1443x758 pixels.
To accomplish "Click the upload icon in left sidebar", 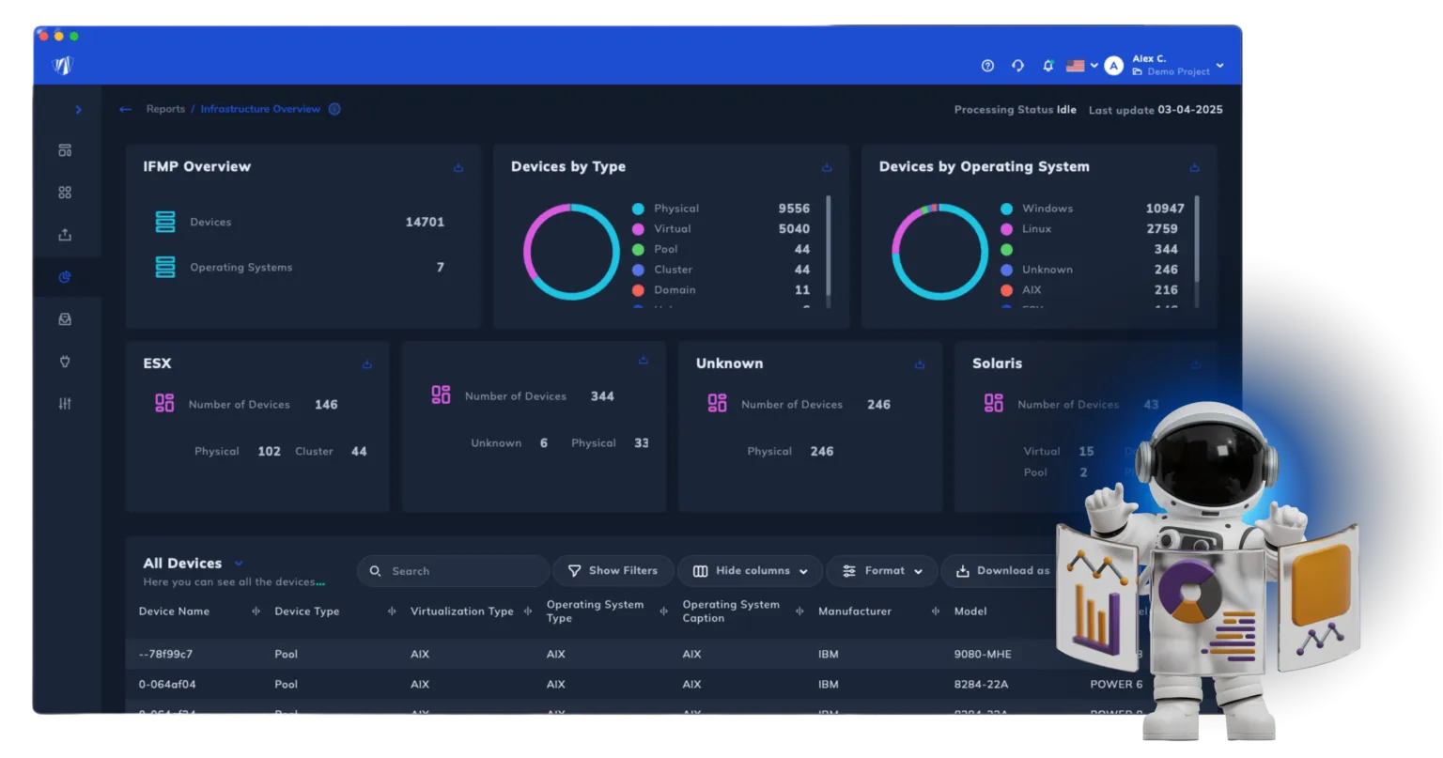I will click(x=65, y=235).
